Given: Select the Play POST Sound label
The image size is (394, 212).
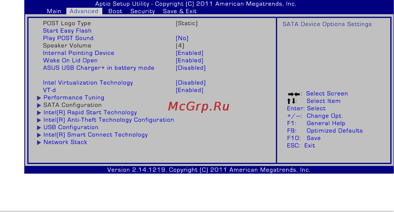Looking at the screenshot, I should [68, 38].
